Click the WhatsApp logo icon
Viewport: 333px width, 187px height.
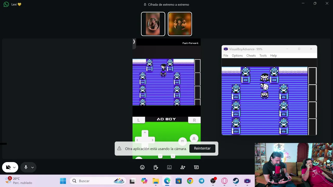point(6,4)
